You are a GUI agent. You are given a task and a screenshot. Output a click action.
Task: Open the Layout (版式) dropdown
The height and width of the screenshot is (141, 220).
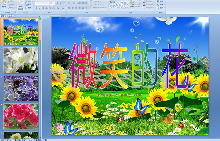(x=29, y=1)
